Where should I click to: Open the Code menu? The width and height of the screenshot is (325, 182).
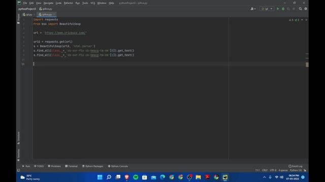58,3
